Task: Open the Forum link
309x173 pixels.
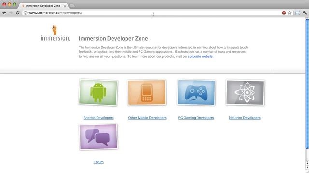Action: pyautogui.click(x=98, y=162)
